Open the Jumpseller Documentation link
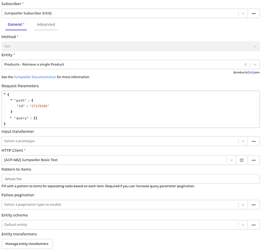The width and height of the screenshot is (263, 251). [x=35, y=77]
